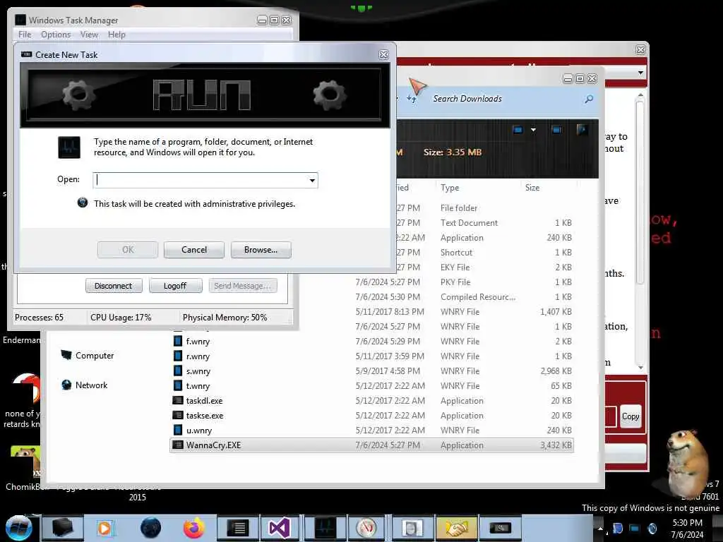Toggle the preview pane icon in Explorer
Image resolution: width=723 pixels, height=542 pixels.
(x=556, y=130)
